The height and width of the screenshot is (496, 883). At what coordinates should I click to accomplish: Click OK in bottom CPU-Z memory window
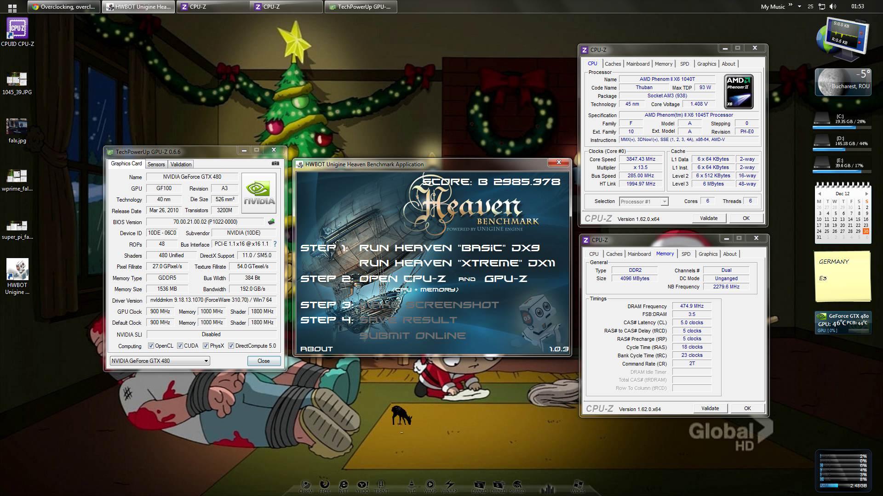click(747, 408)
